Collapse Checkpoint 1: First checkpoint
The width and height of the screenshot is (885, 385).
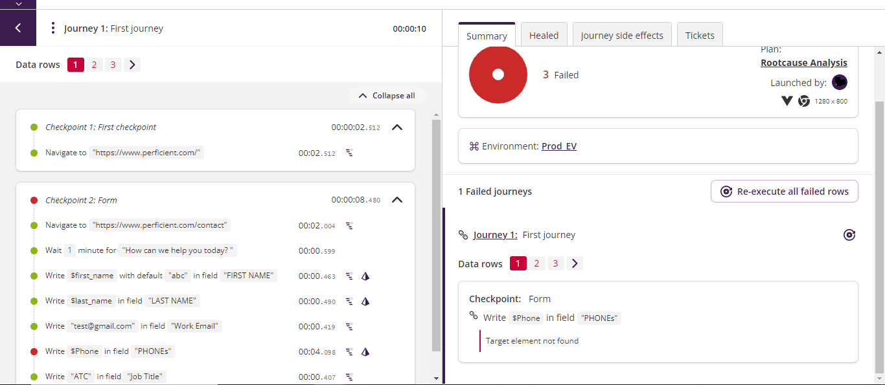(397, 127)
